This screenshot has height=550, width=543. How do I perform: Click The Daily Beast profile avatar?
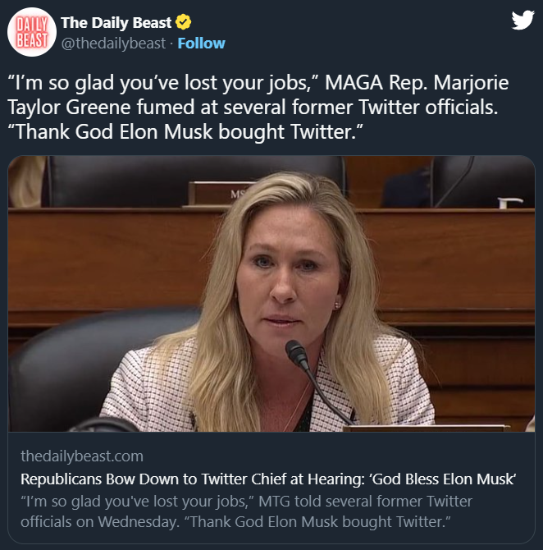[31, 32]
